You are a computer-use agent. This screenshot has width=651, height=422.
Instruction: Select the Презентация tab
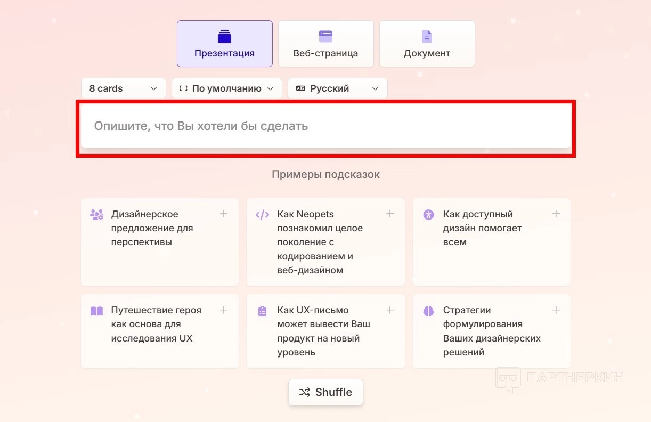[224, 44]
